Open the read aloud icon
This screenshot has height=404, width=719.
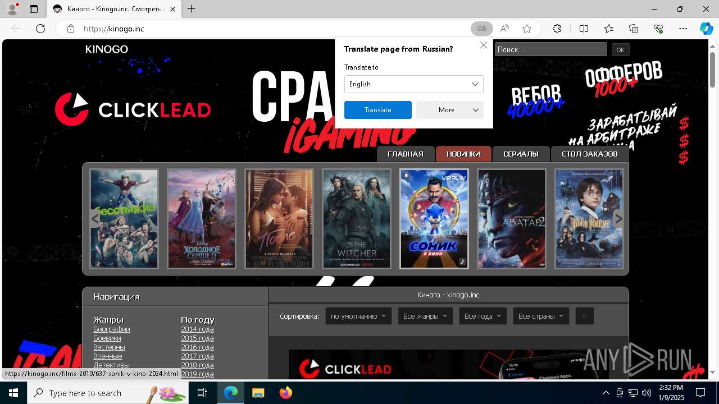[x=504, y=29]
